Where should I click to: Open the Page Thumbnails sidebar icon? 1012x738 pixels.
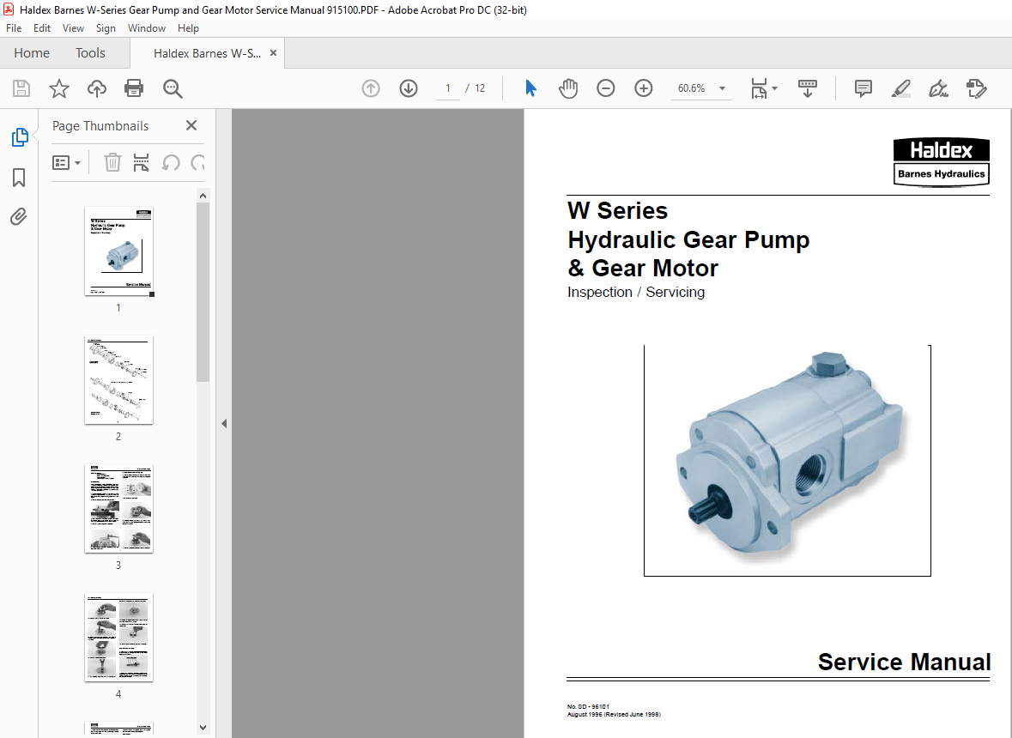coord(20,137)
